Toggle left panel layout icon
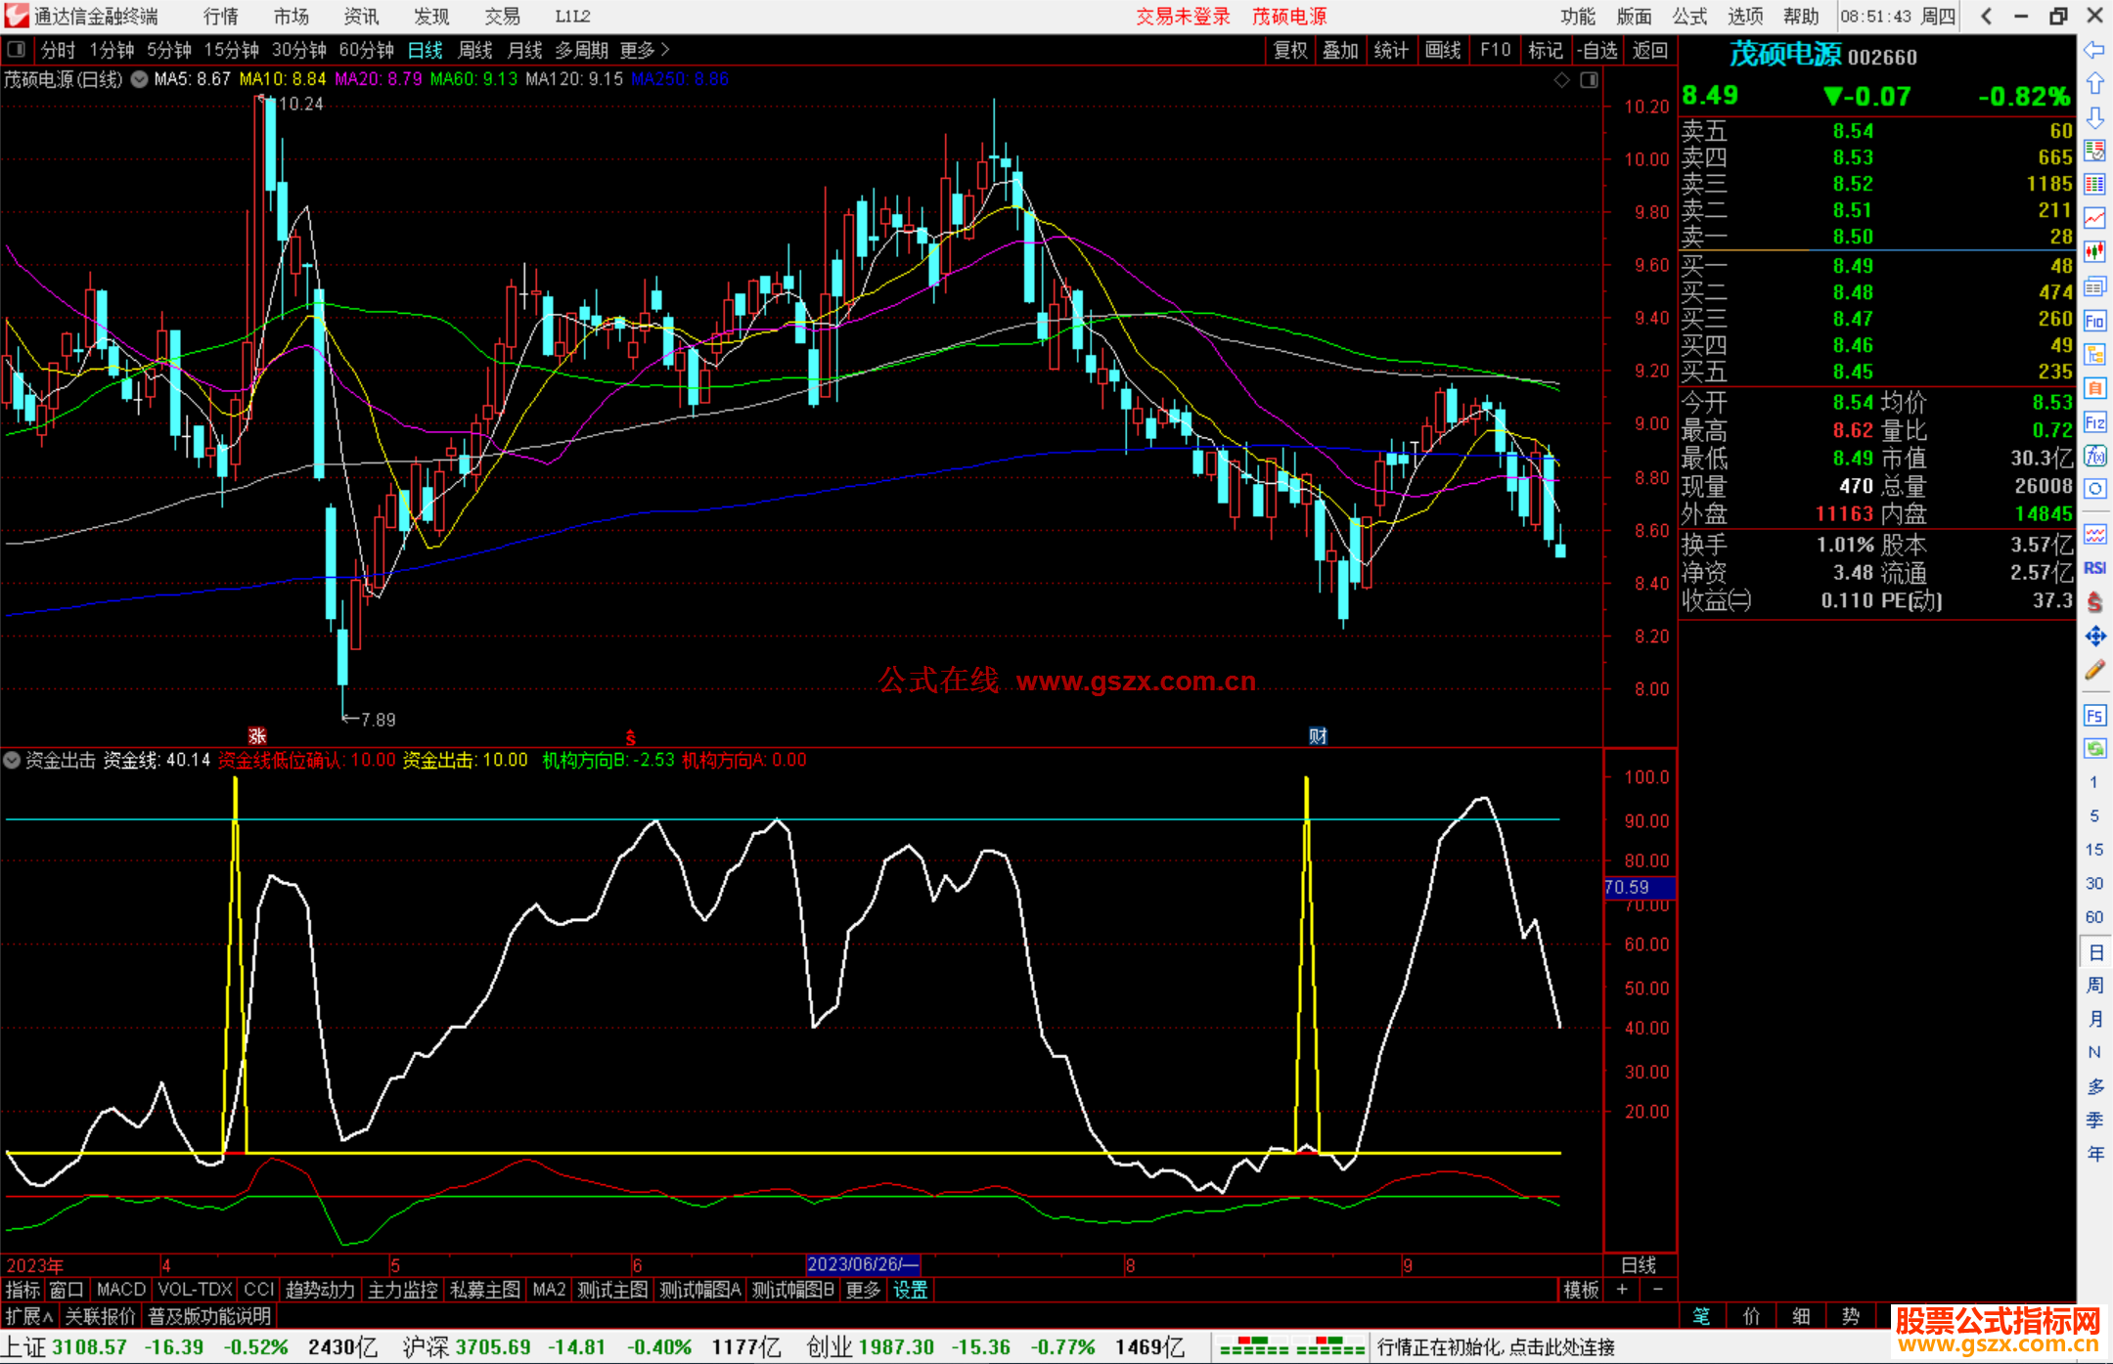2113x1364 pixels. [17, 50]
